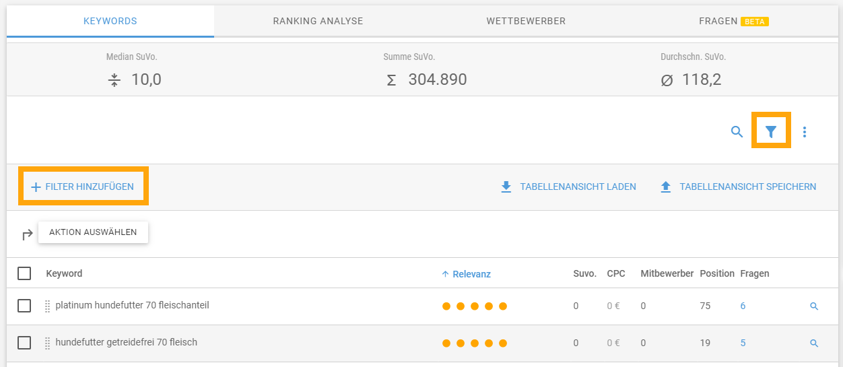This screenshot has height=367, width=843.
Task: Open the Fragen beta tab
Action: tap(734, 21)
